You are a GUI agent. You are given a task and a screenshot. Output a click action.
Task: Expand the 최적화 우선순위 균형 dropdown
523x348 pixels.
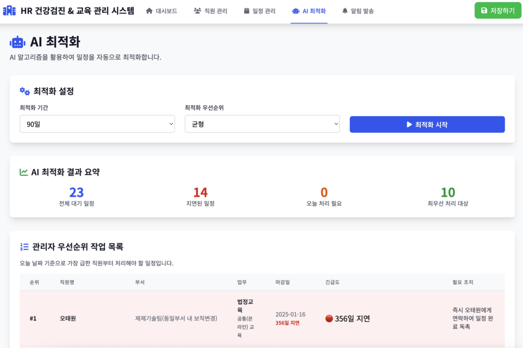(x=262, y=124)
